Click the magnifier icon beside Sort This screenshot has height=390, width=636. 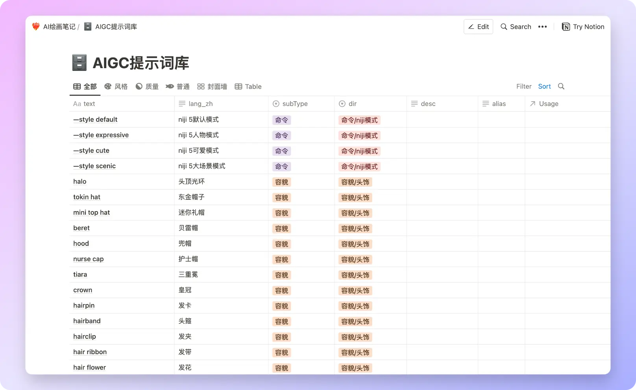561,86
